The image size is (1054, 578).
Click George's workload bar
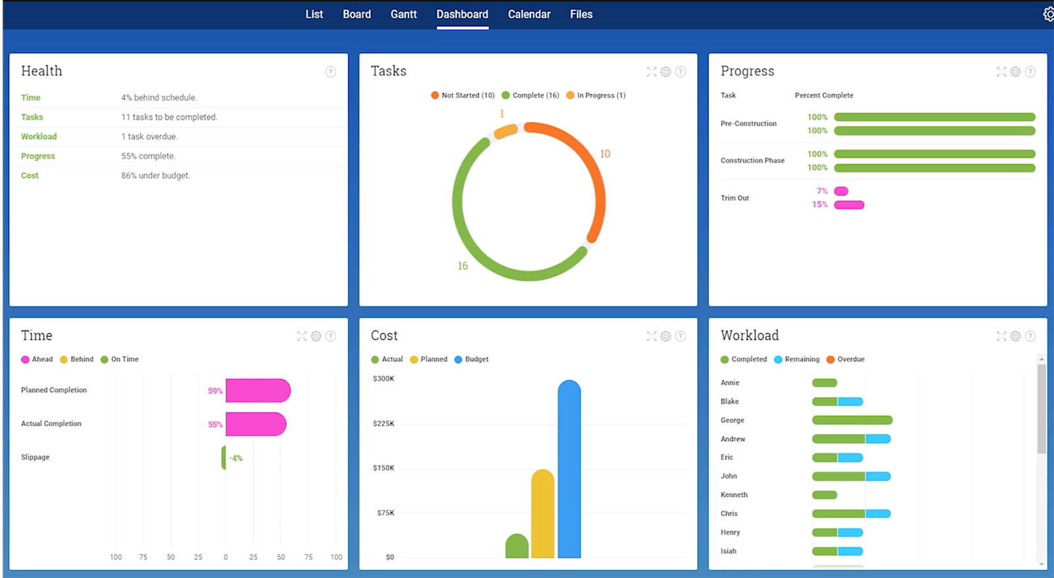[852, 420]
